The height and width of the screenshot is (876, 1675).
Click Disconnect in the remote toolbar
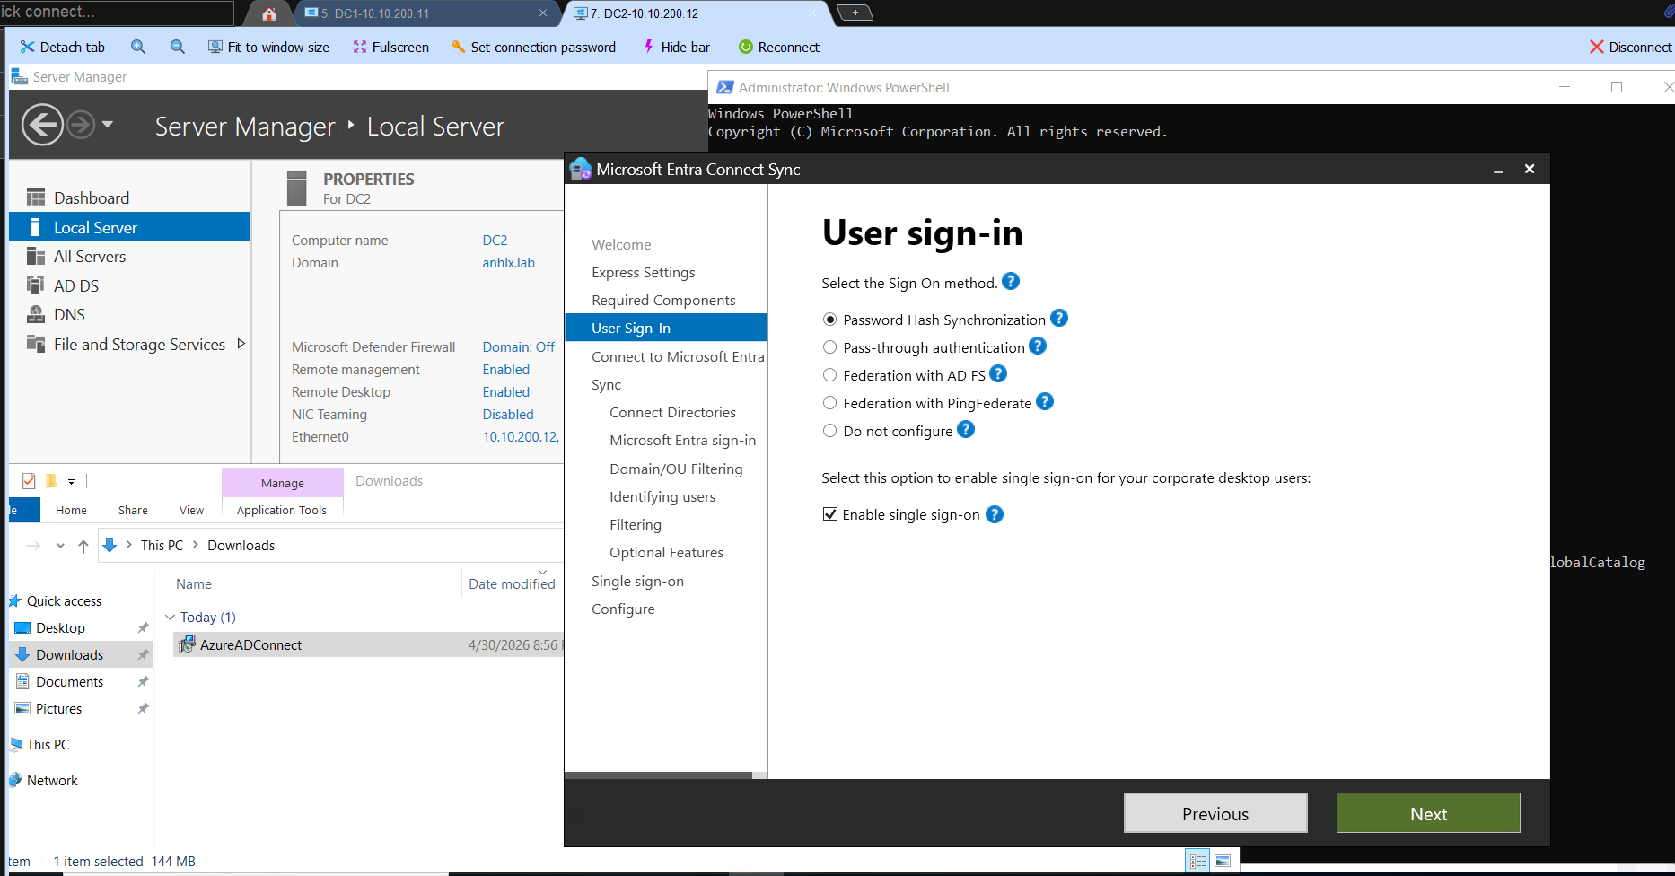click(x=1630, y=47)
